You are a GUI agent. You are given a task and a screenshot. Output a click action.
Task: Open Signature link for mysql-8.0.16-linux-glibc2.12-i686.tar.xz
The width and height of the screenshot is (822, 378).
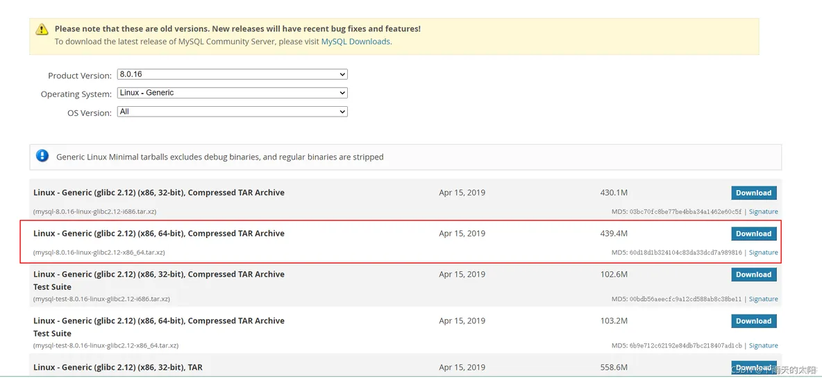tap(763, 212)
